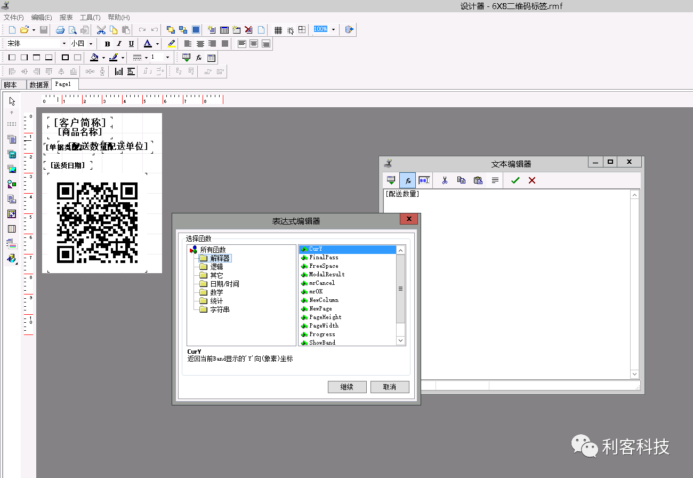Toggle bold formatting button
693x478 pixels.
[x=107, y=44]
